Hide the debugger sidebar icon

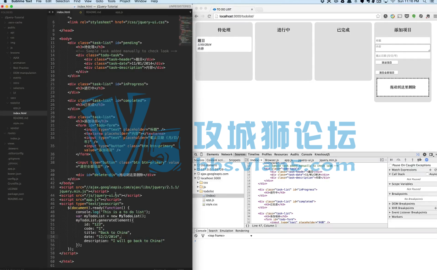click(382, 160)
